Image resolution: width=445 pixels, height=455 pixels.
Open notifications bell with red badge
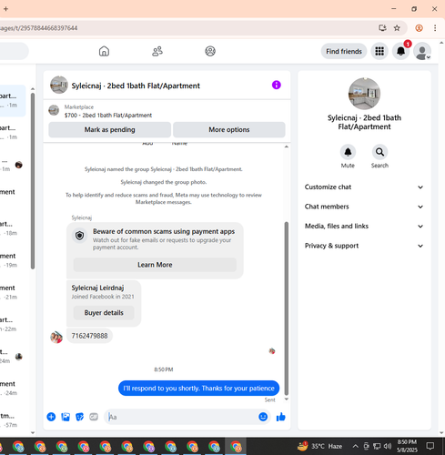click(x=401, y=51)
